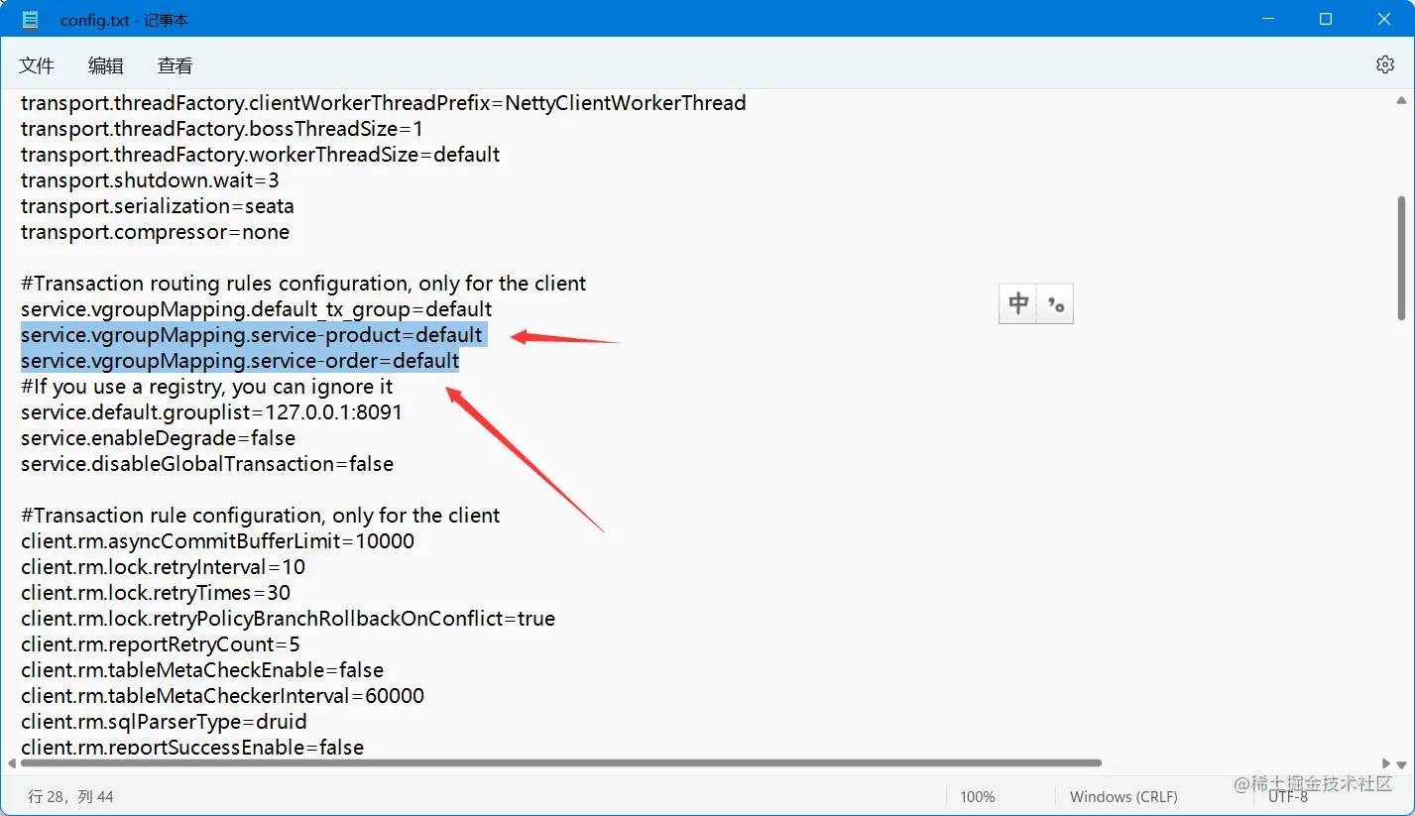This screenshot has height=816, width=1415.
Task: Click line service.default.grouplist=127.0.0.1:8091
Action: pos(212,412)
